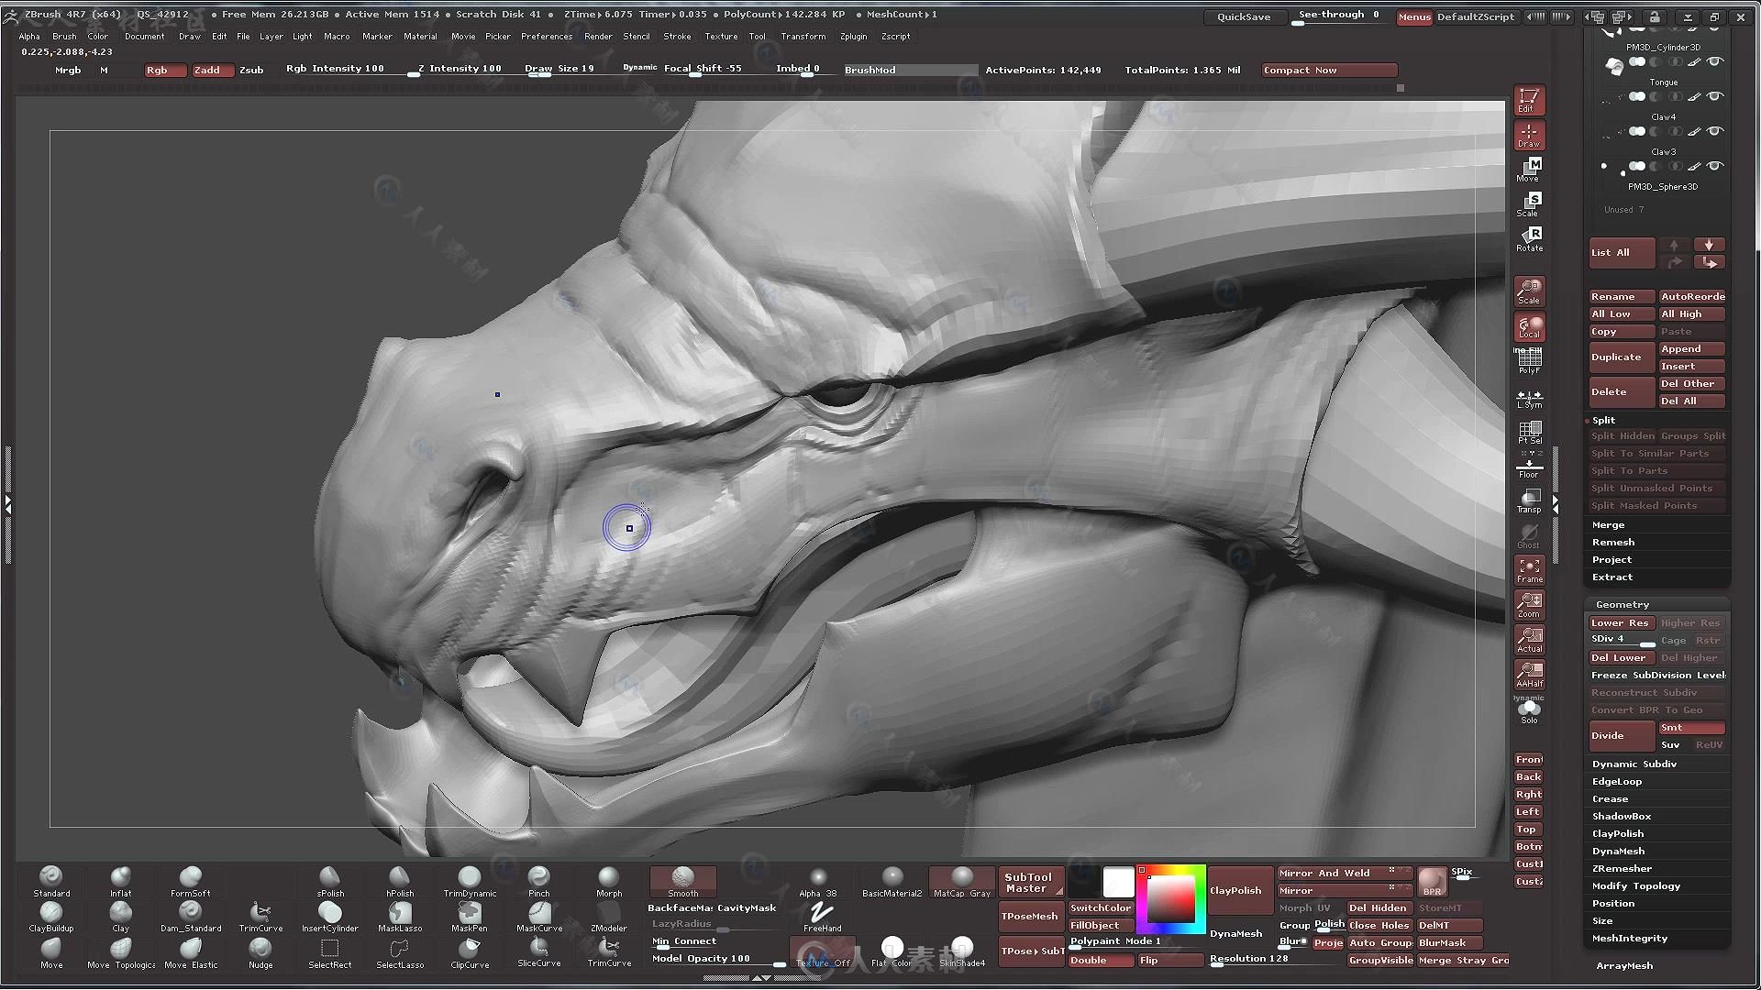
Task: Select the MaskLasso brush
Action: coord(400,917)
